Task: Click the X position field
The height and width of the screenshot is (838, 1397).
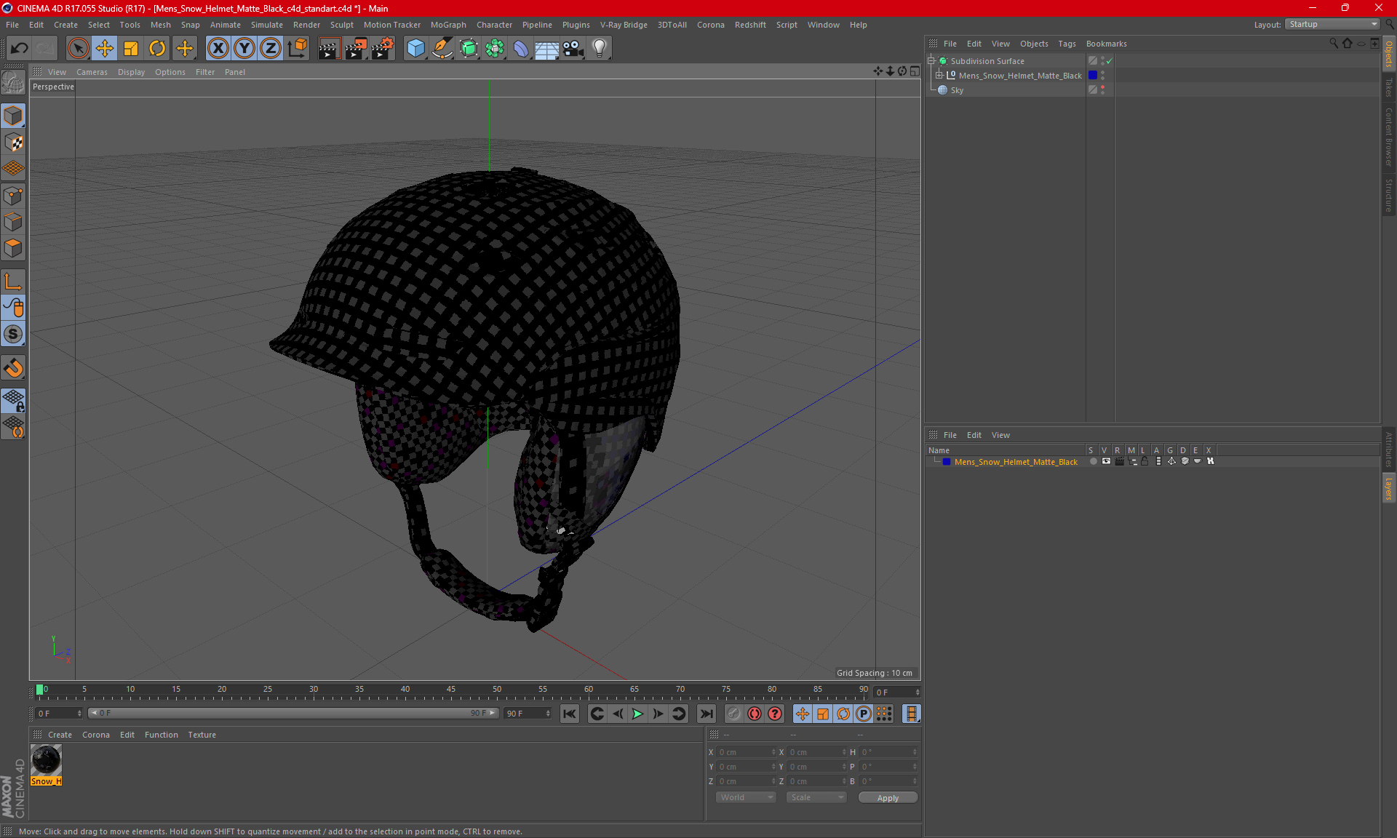Action: 747,752
